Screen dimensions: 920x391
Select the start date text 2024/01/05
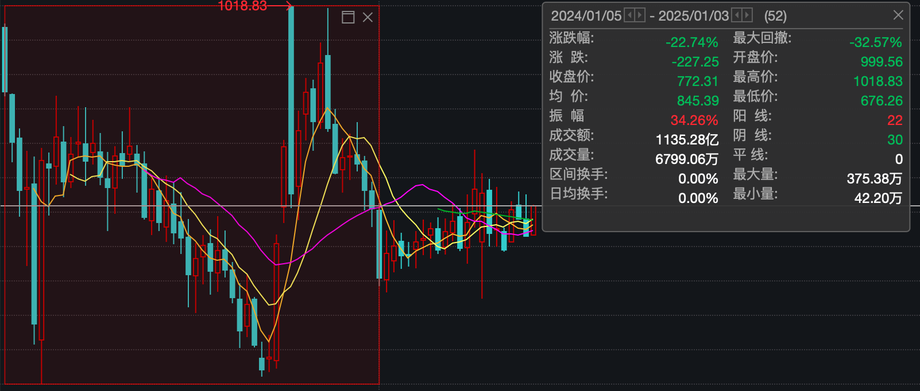point(586,15)
